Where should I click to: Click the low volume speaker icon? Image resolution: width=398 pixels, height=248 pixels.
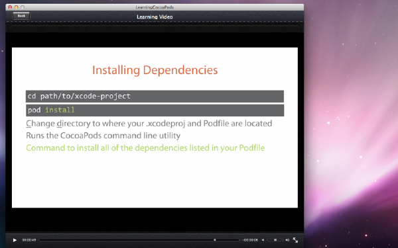coord(263,240)
